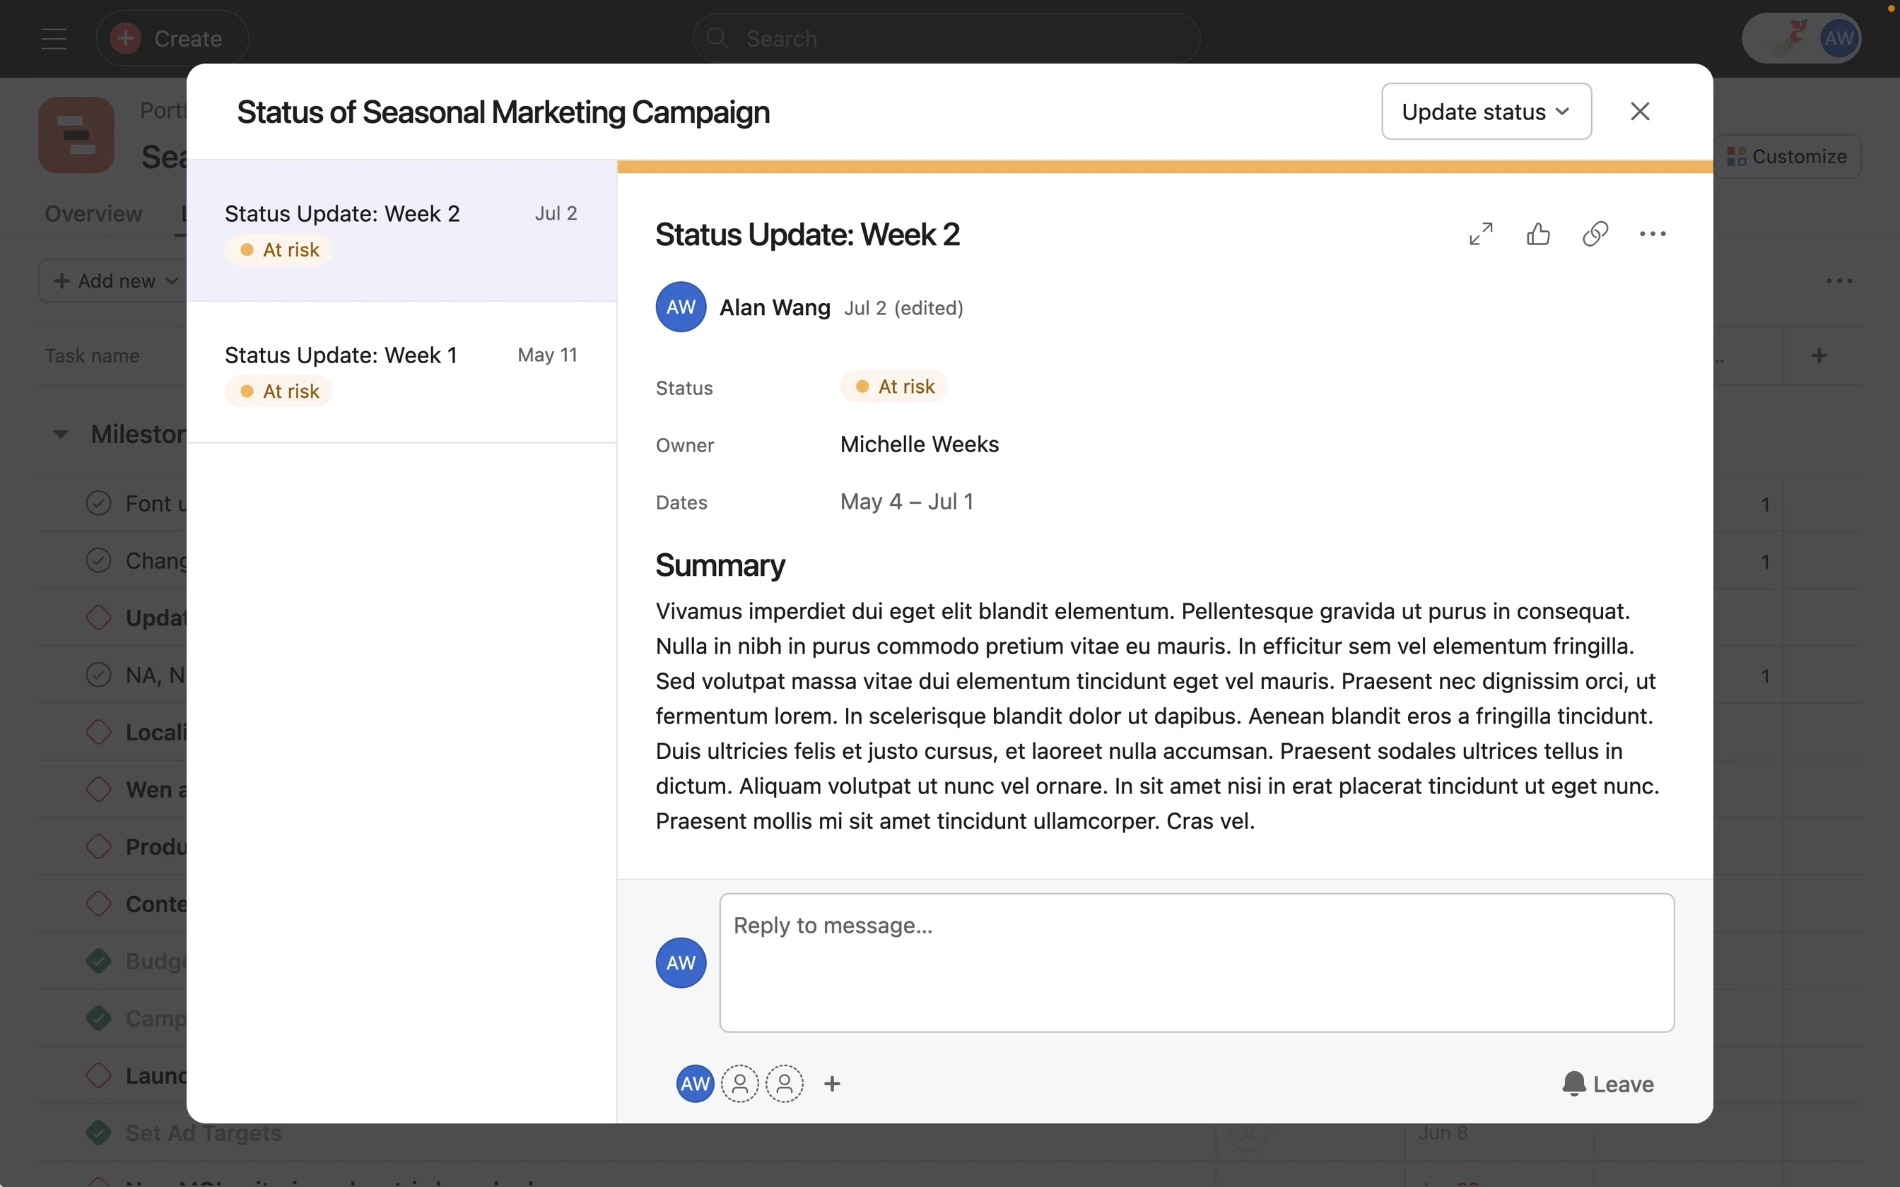
Task: Add a collaborator with the plus icon
Action: tap(832, 1083)
